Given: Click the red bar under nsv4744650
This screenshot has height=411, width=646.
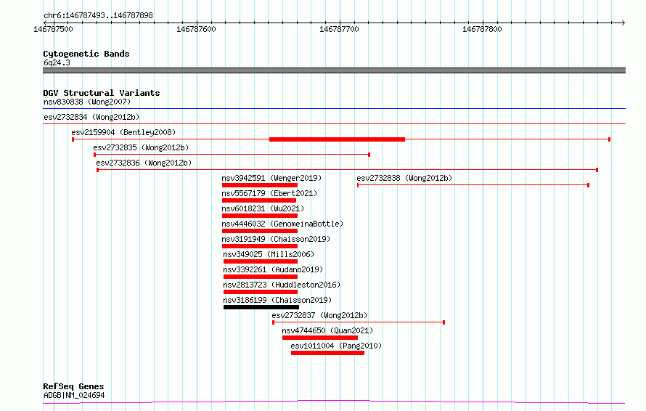Looking at the screenshot, I should point(320,338).
